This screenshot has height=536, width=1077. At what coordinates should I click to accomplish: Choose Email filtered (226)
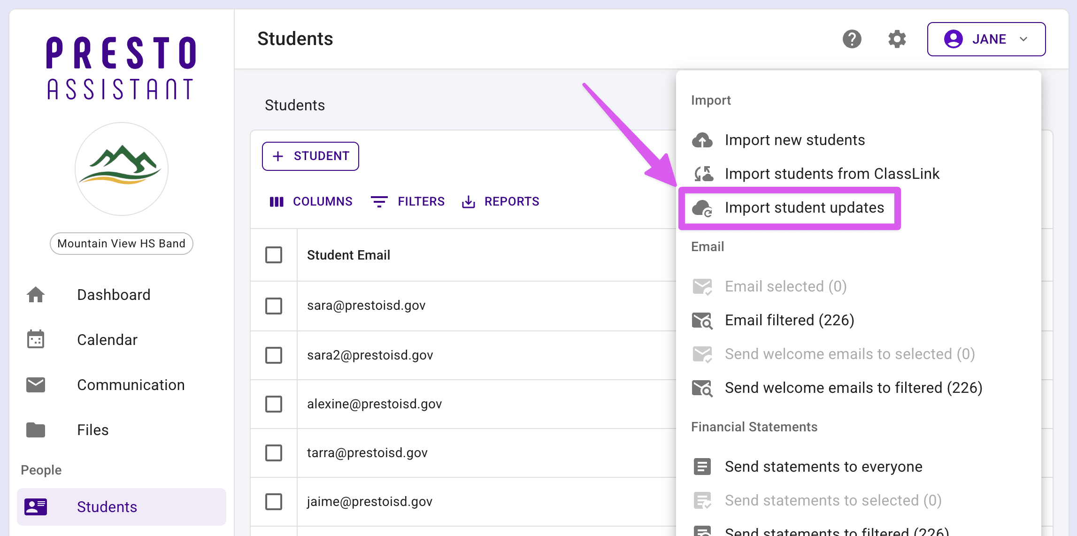click(x=789, y=320)
